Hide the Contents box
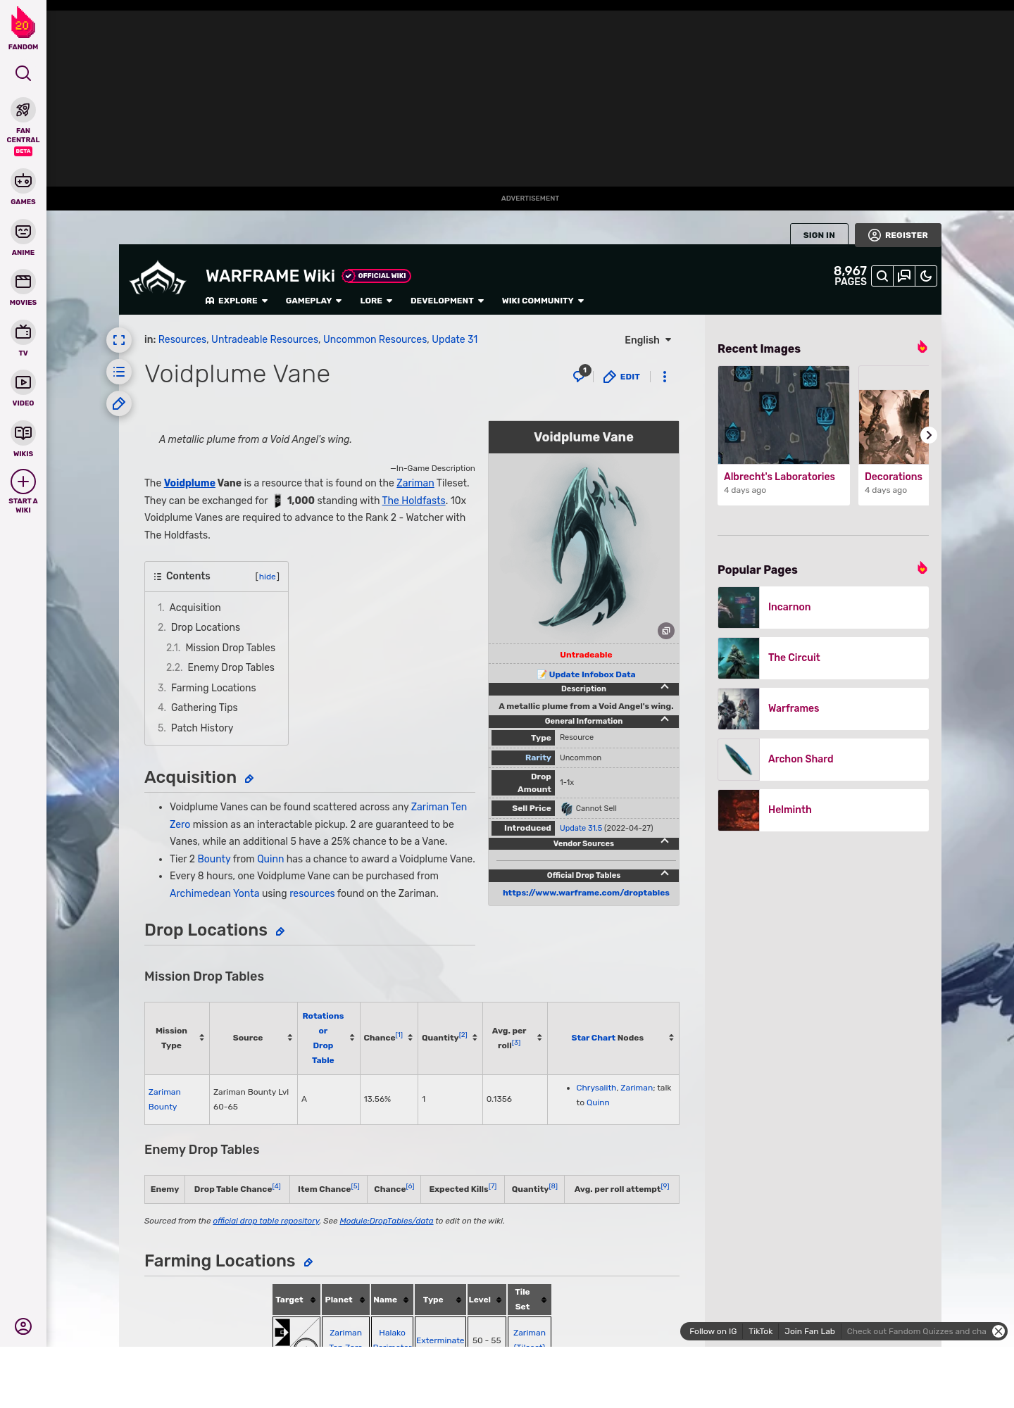Image resolution: width=1014 pixels, height=1408 pixels. click(268, 577)
